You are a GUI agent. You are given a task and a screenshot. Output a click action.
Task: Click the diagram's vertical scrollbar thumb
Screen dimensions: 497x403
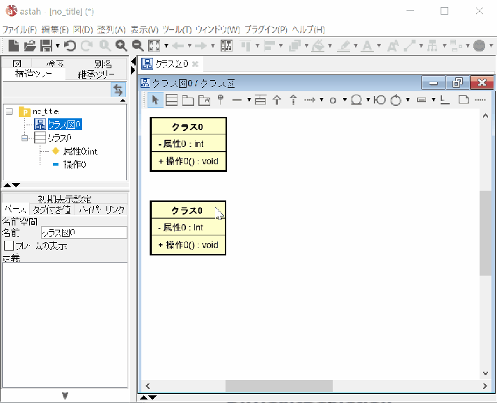(x=485, y=233)
